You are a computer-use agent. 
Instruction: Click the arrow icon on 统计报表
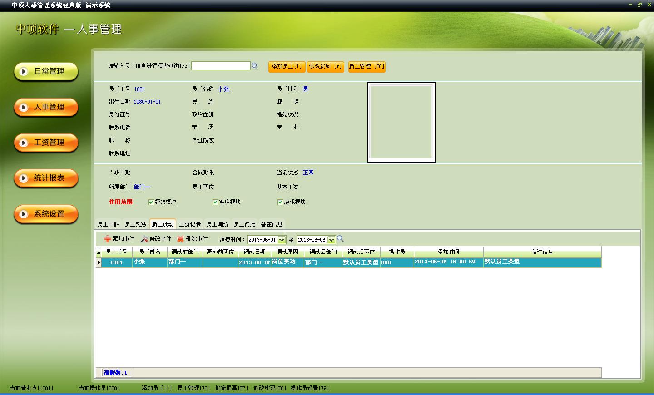click(x=24, y=178)
